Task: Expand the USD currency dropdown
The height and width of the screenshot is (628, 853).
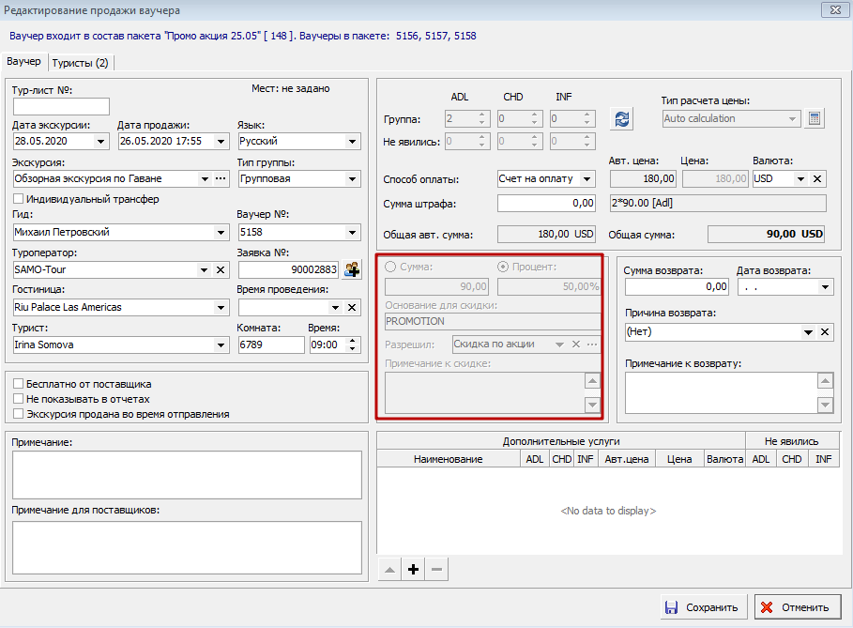Action: pyautogui.click(x=800, y=179)
